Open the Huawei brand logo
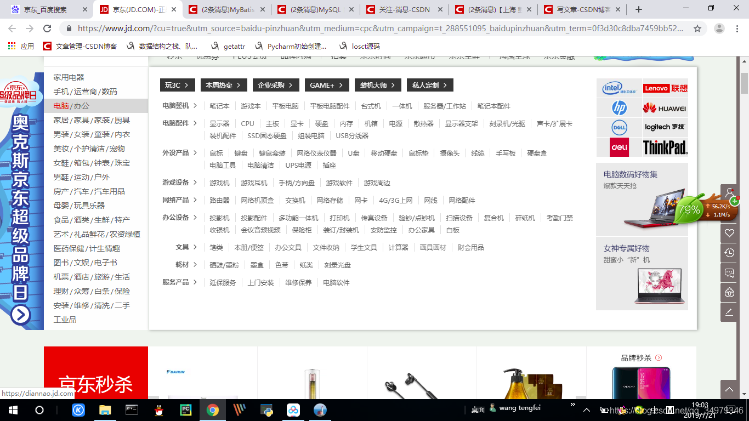This screenshot has width=749, height=421. (x=665, y=108)
